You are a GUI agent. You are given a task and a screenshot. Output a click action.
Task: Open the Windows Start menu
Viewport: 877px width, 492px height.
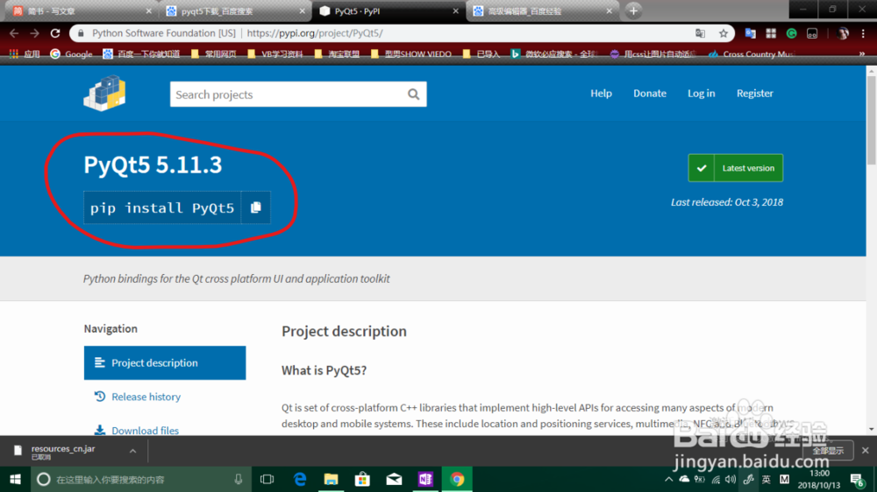[x=15, y=479]
